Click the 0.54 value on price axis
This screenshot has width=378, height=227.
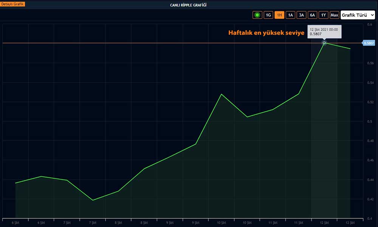coord(370,83)
